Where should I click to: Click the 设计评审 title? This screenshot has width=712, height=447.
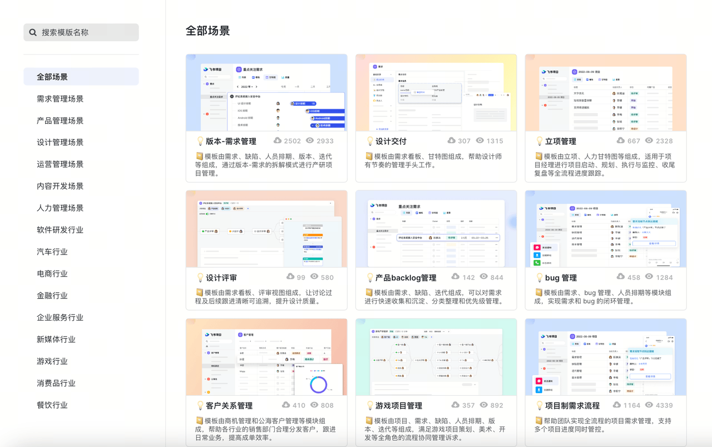pos(221,278)
